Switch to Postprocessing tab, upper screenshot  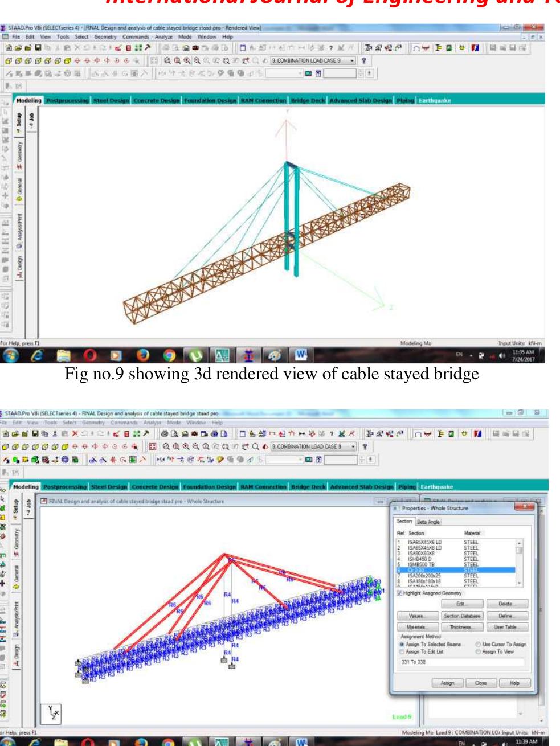67,100
